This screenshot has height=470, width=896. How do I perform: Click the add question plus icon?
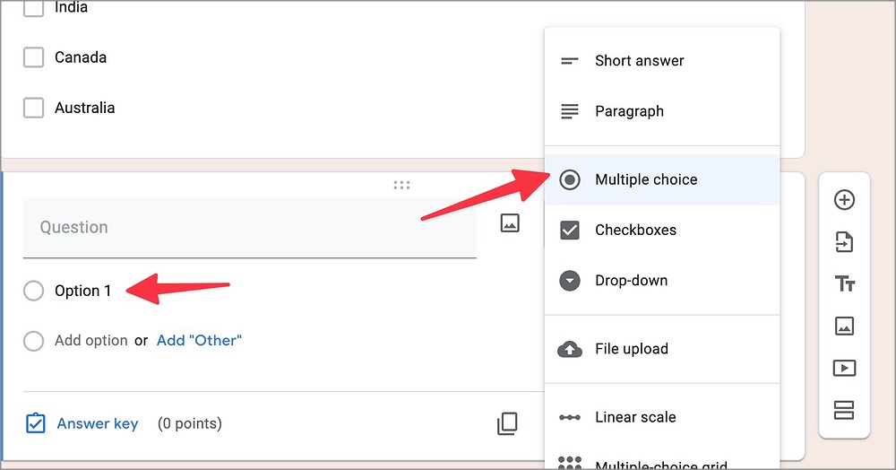844,200
